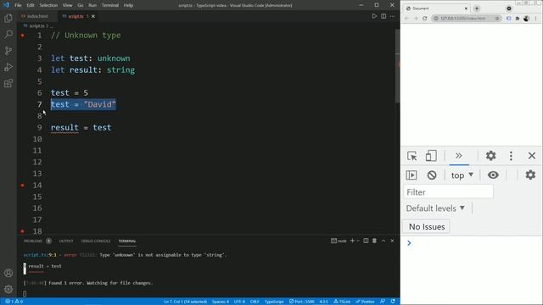
Task: Toggle the breakpoint on line 1
Action: click(x=23, y=36)
